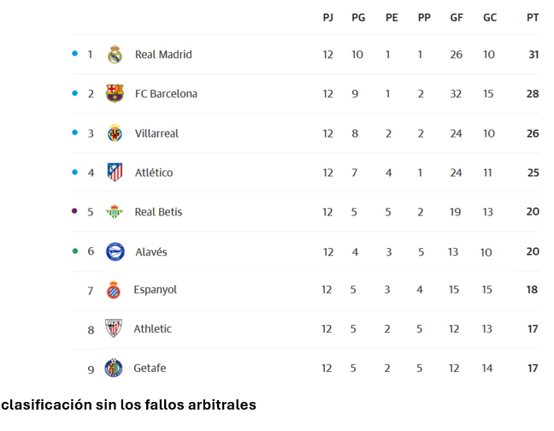Viewport: 554px width, 431px height.
Task: Select the GF goals column header
Action: (457, 17)
